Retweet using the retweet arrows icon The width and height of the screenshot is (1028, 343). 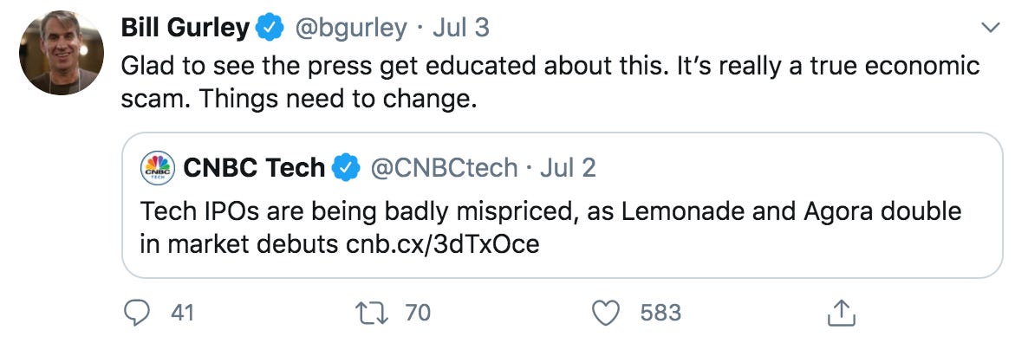coord(371,313)
